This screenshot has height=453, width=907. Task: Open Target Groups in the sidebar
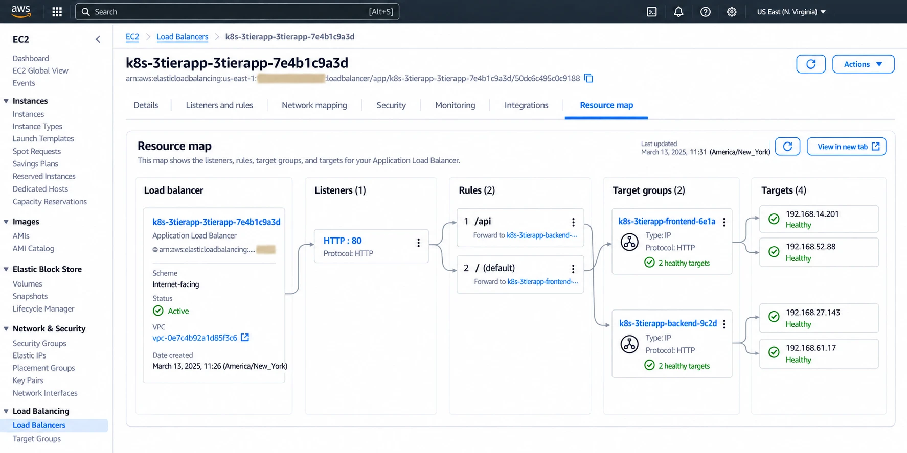tap(37, 439)
